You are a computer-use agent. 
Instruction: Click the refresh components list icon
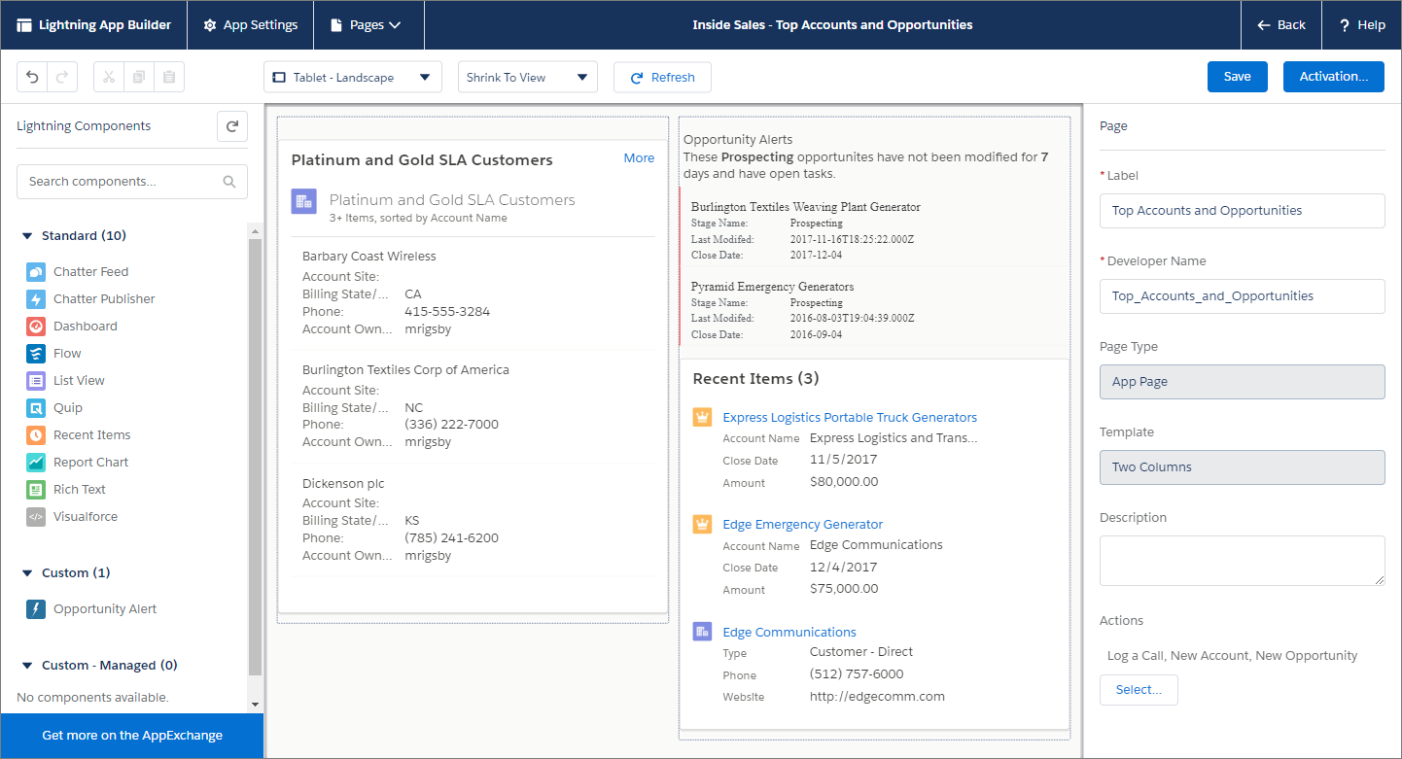point(231,126)
